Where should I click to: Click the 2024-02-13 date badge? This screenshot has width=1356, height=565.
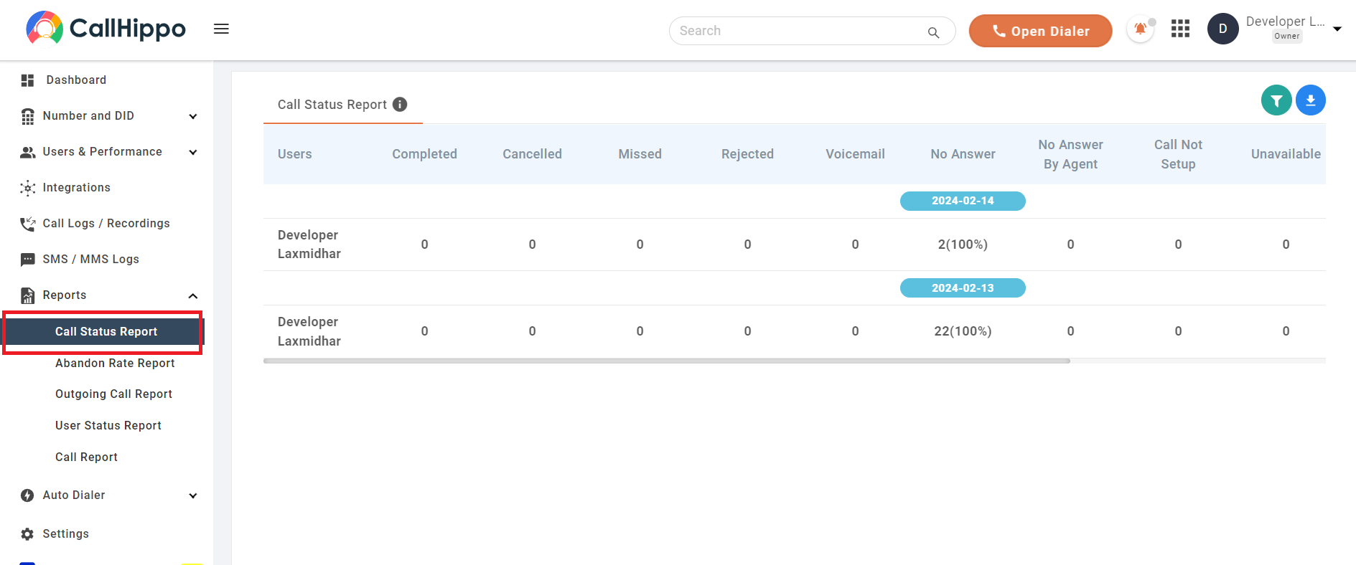click(x=963, y=288)
